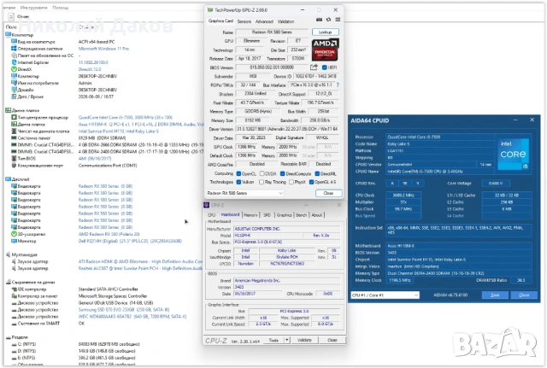Click the Монитор row icon
This screenshot has width=547, height=368.
(14, 241)
